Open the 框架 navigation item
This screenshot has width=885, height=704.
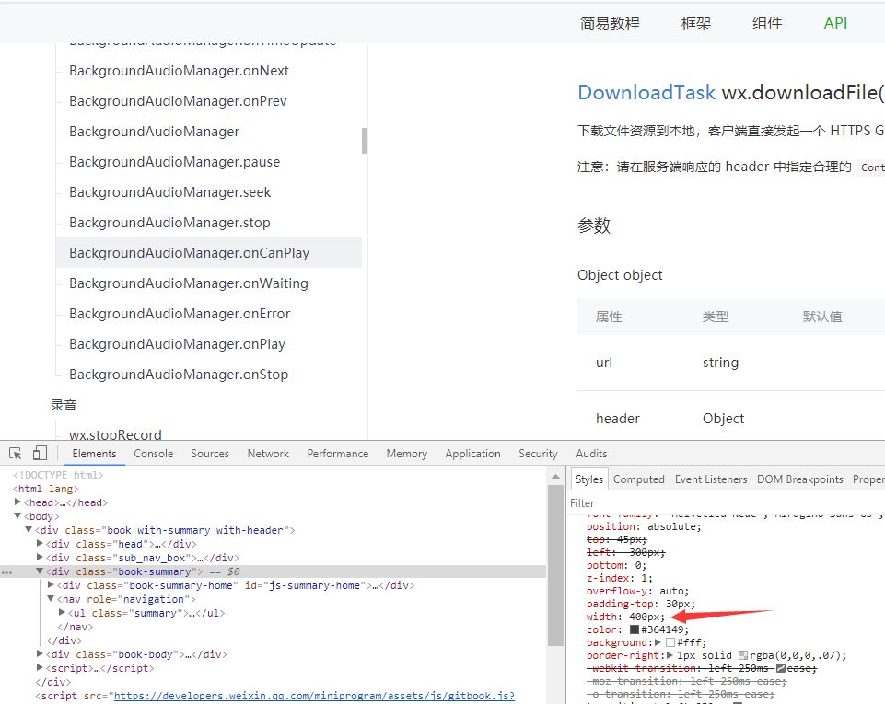point(696,23)
